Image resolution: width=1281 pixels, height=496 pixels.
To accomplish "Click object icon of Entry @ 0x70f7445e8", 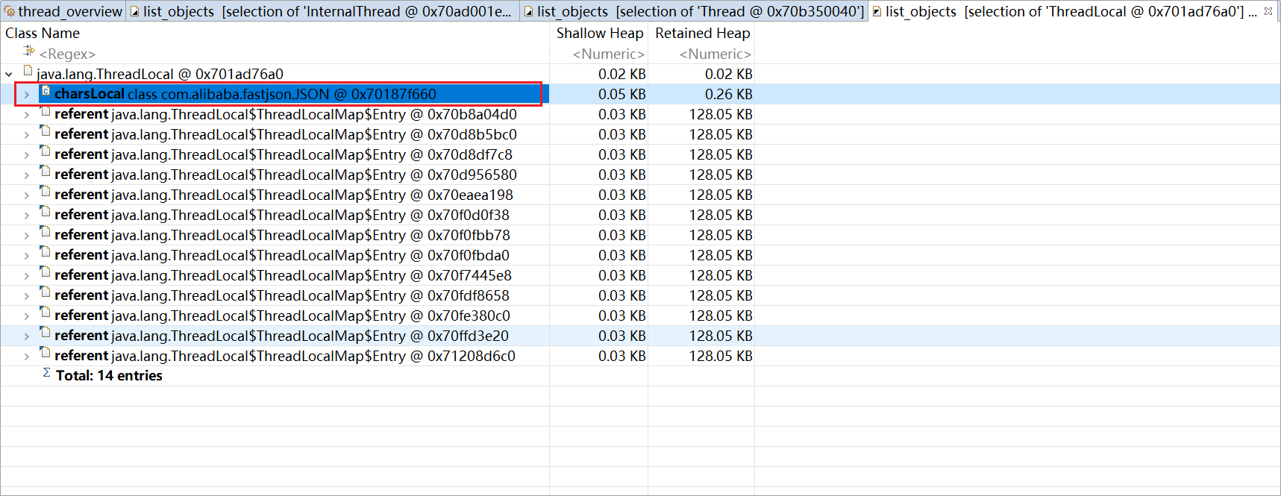I will 46,272.
